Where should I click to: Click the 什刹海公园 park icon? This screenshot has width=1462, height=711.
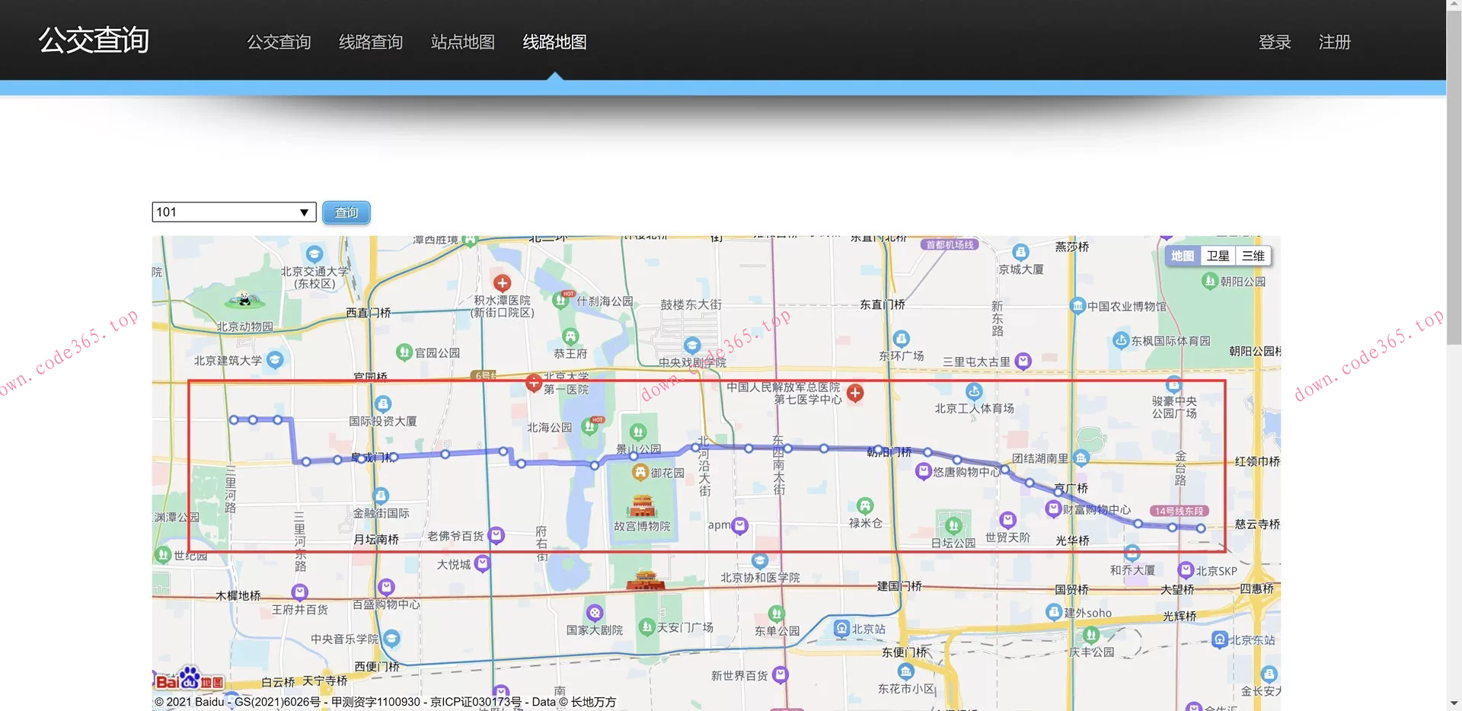[562, 300]
